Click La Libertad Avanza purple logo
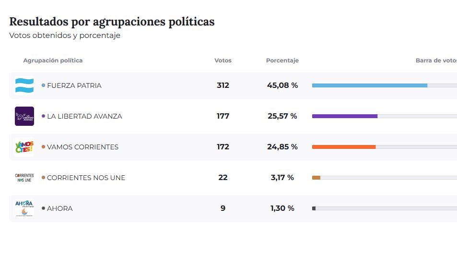Viewport: 457px width, 279px height. pos(24,116)
